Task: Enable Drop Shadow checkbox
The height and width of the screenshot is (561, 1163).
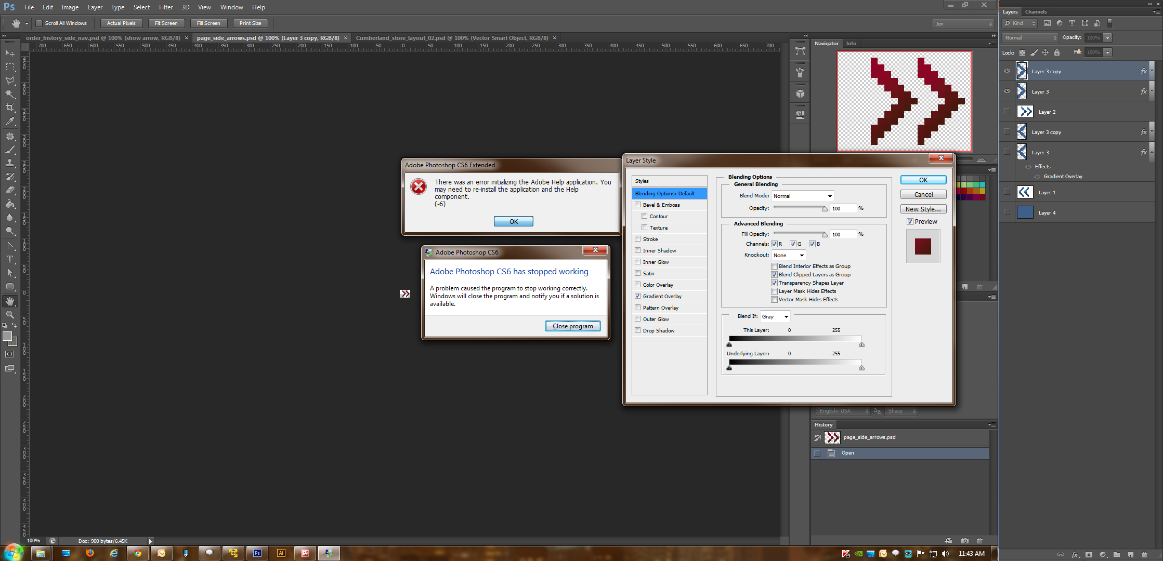Action: pyautogui.click(x=638, y=330)
